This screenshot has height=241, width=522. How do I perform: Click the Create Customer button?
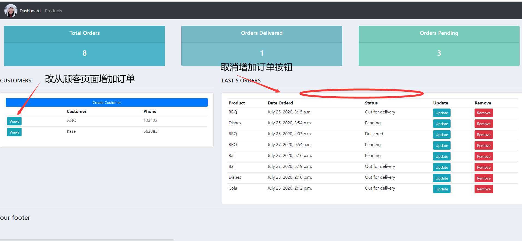[x=107, y=103]
